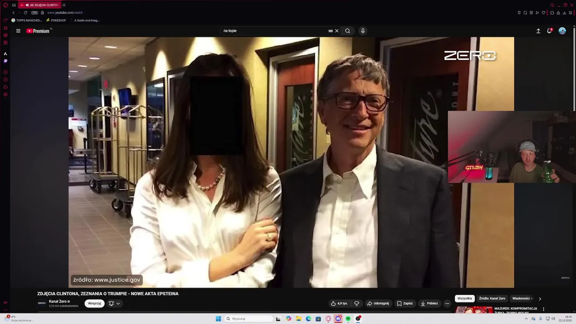View site info padlock icon

point(42,13)
